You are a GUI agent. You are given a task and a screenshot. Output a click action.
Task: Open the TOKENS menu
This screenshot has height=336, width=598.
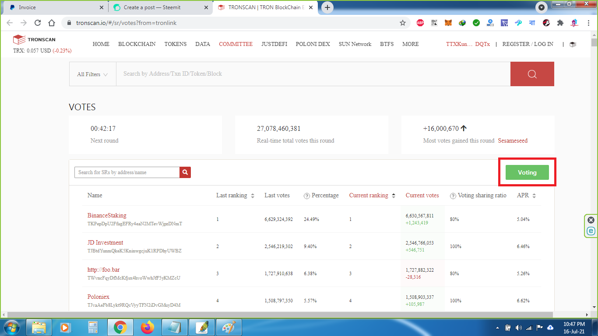[176, 44]
